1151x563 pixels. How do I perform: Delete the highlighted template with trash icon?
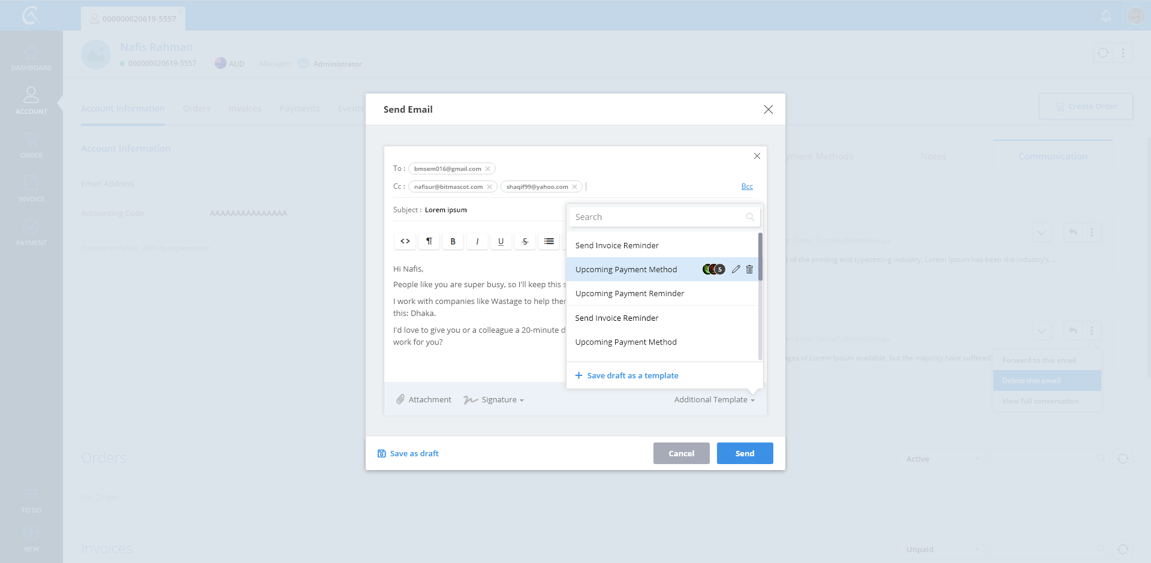(749, 269)
